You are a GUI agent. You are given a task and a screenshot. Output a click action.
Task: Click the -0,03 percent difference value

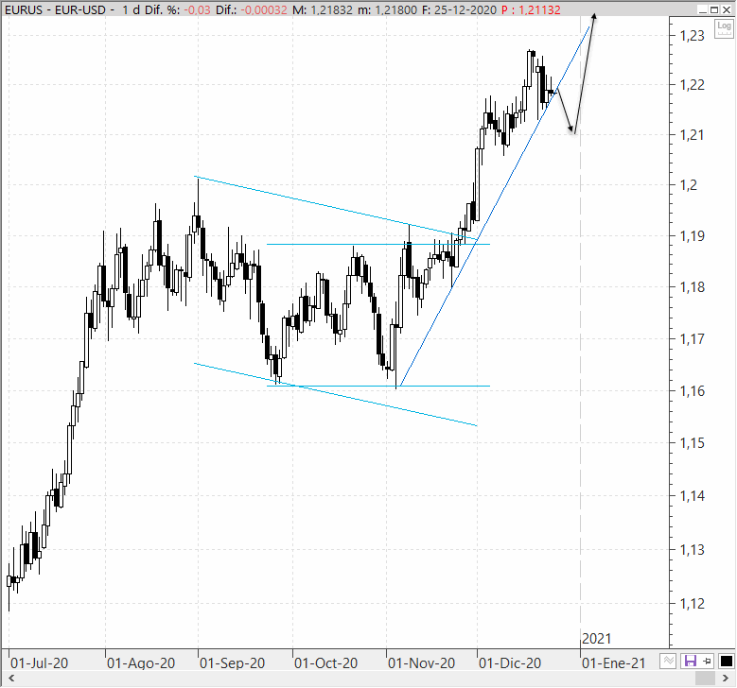(197, 9)
